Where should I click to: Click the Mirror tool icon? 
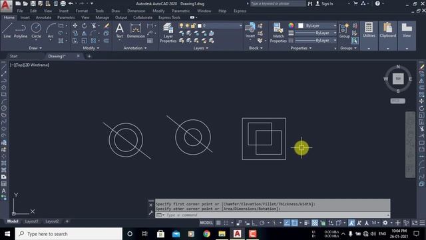pyautogui.click(x=85, y=33)
